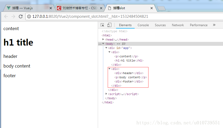The width and height of the screenshot is (223, 128).
Task: Collapse the first inner div node
Action: 109,52
